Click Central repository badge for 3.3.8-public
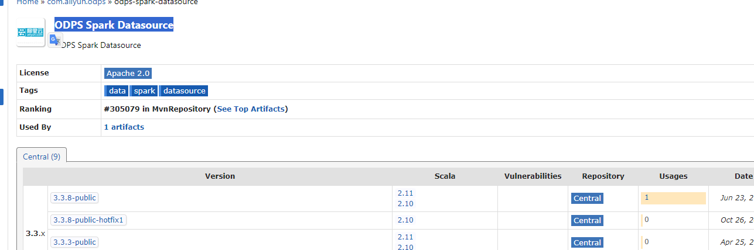The height and width of the screenshot is (250, 754). point(587,199)
